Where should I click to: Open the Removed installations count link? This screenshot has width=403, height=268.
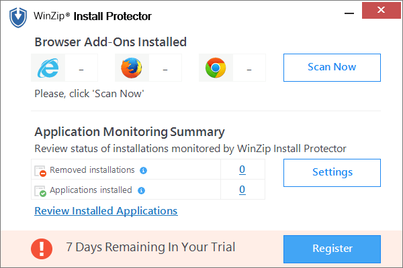click(x=242, y=170)
